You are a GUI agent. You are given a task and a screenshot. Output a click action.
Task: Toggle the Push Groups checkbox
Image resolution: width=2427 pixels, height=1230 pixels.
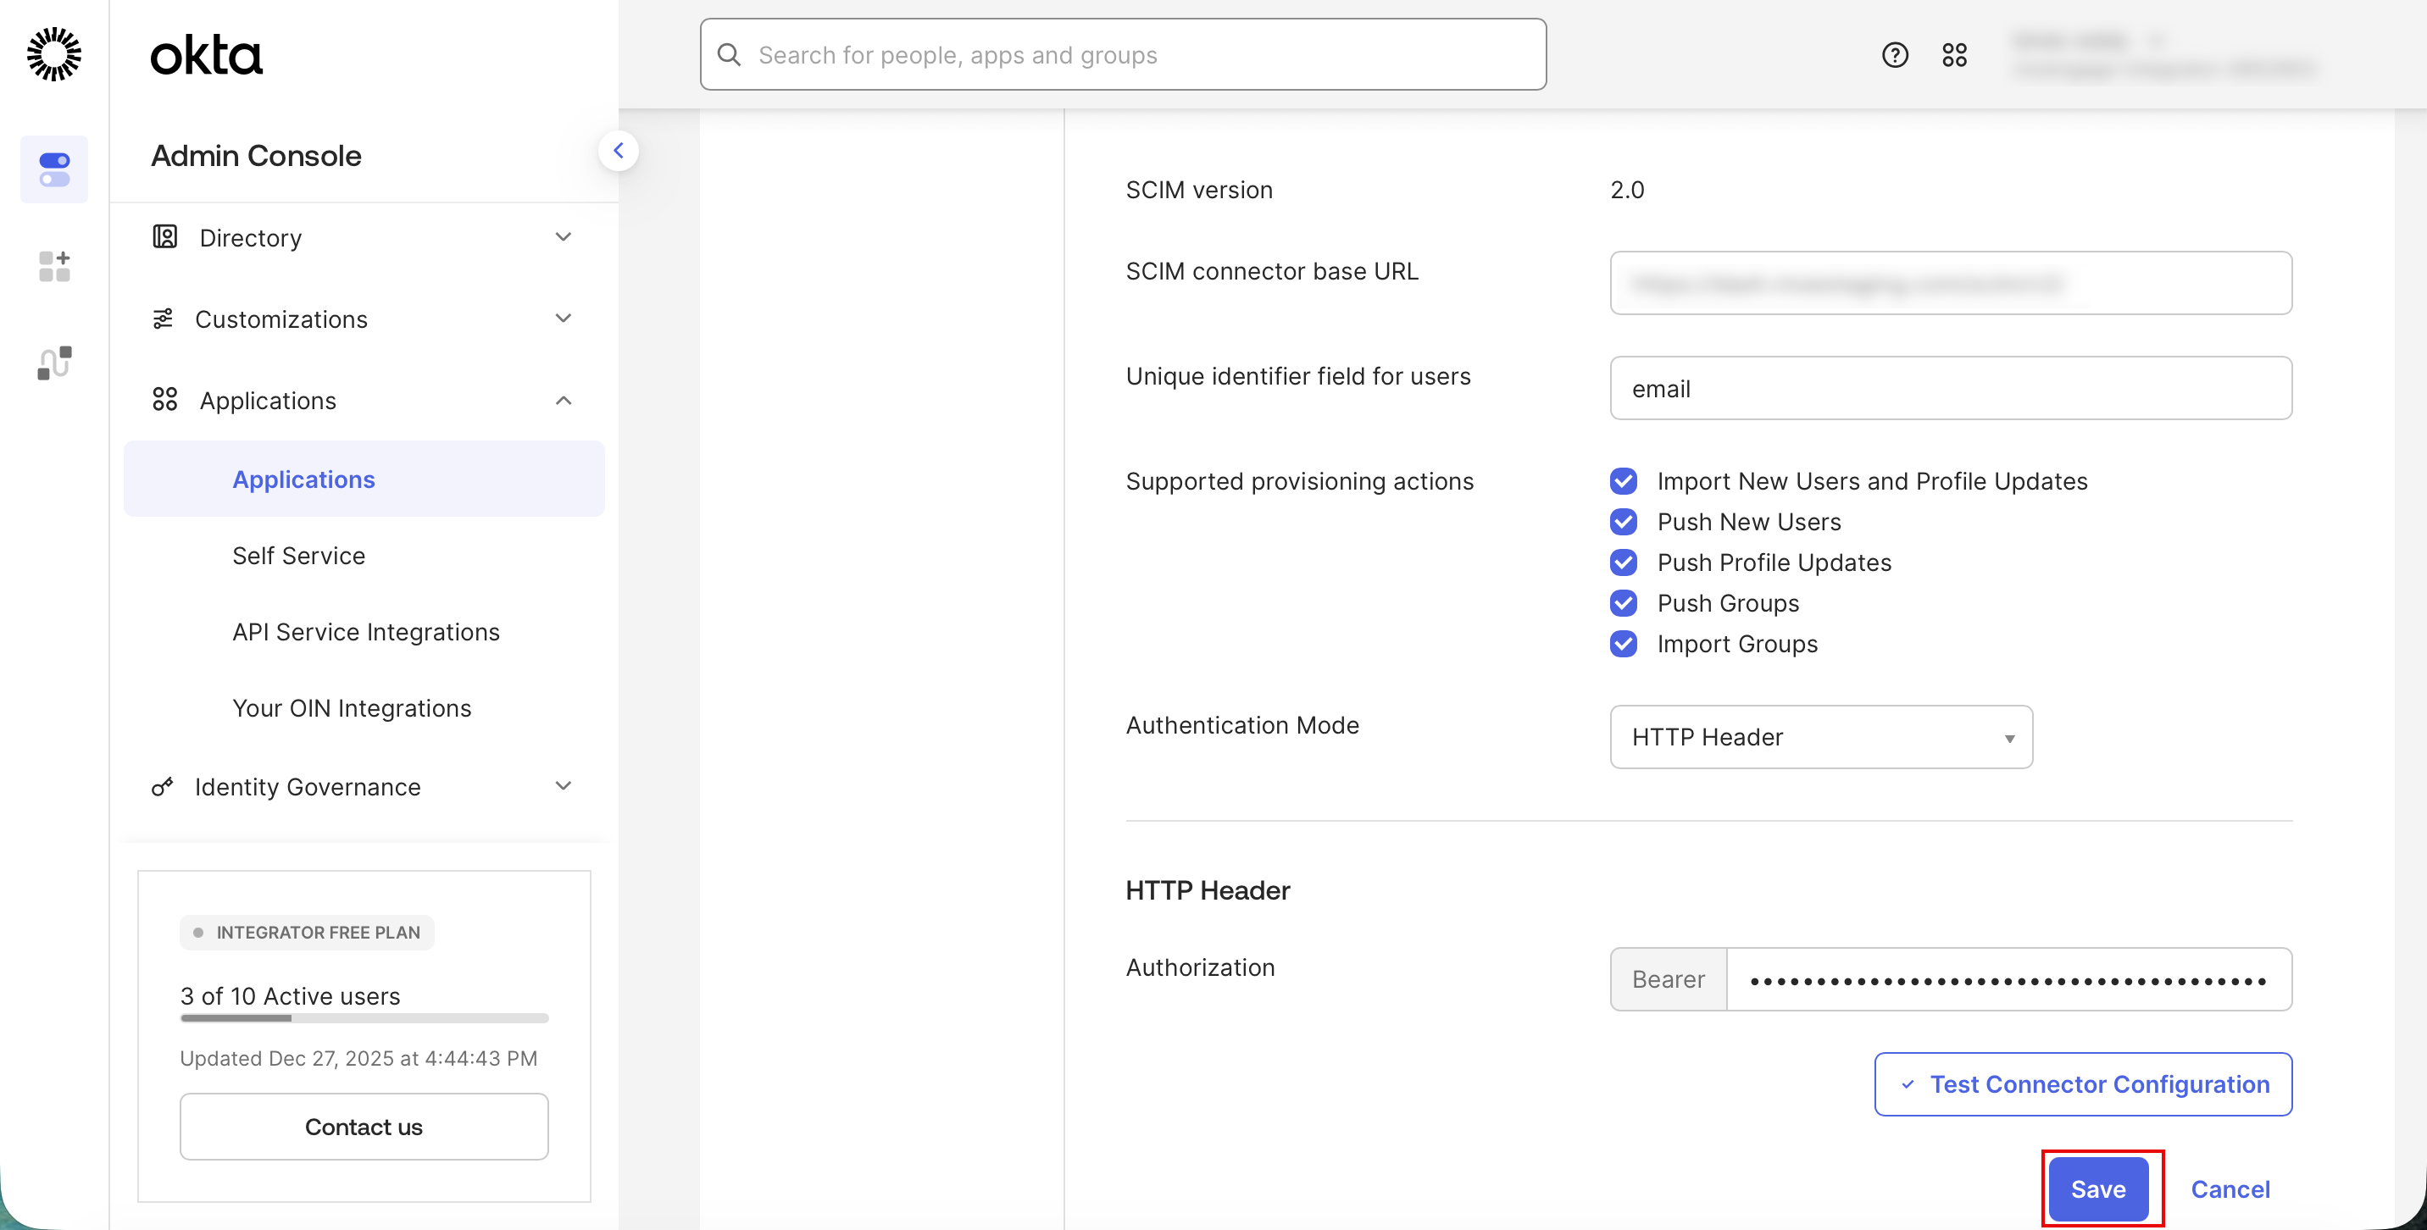[1624, 603]
